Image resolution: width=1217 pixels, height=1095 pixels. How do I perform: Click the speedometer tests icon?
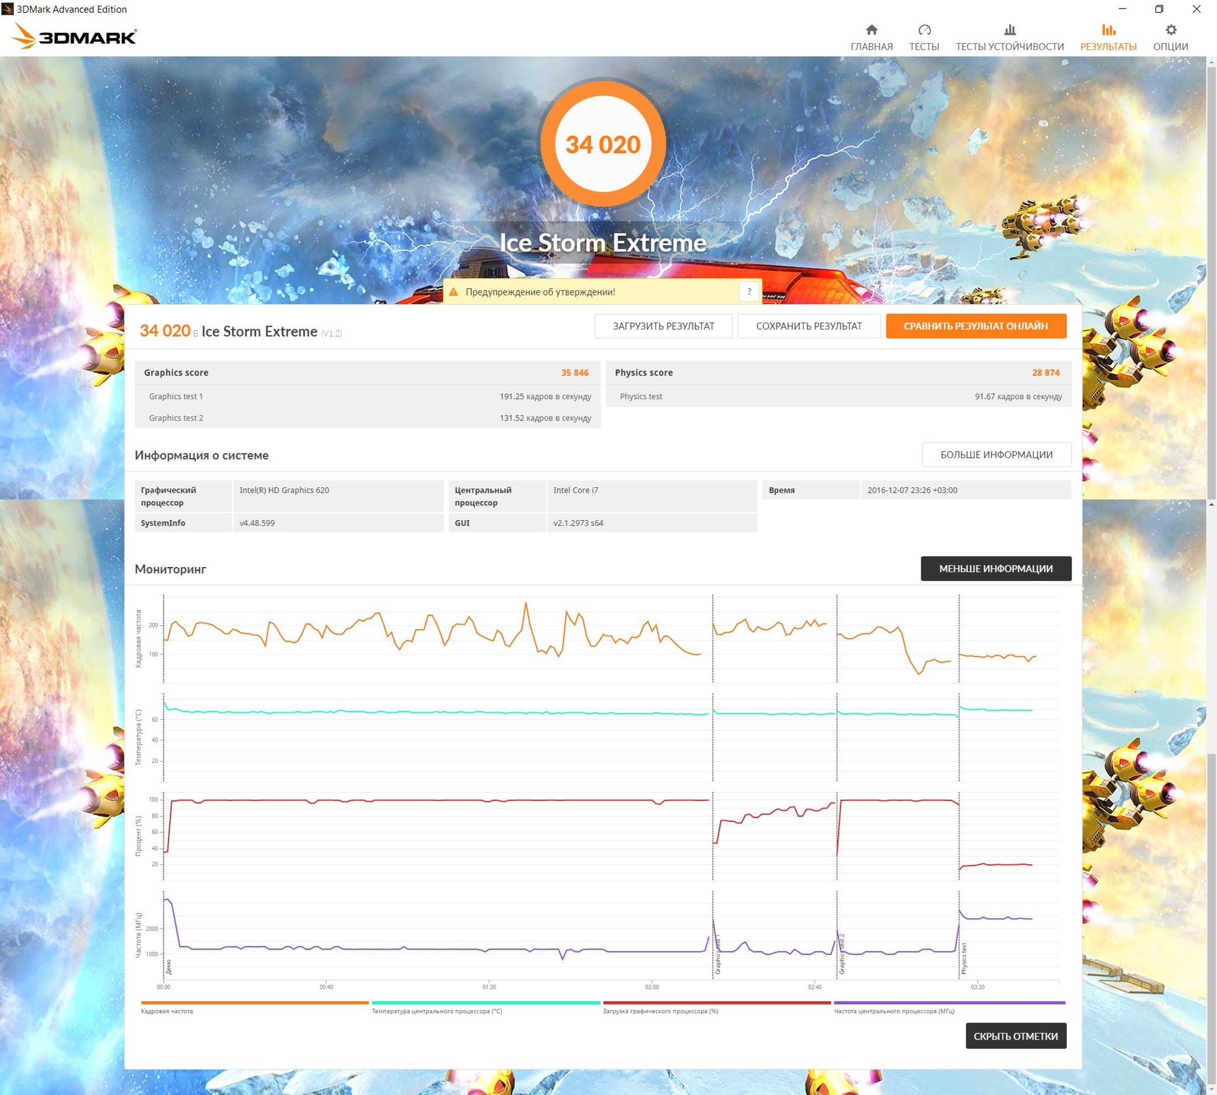(924, 30)
